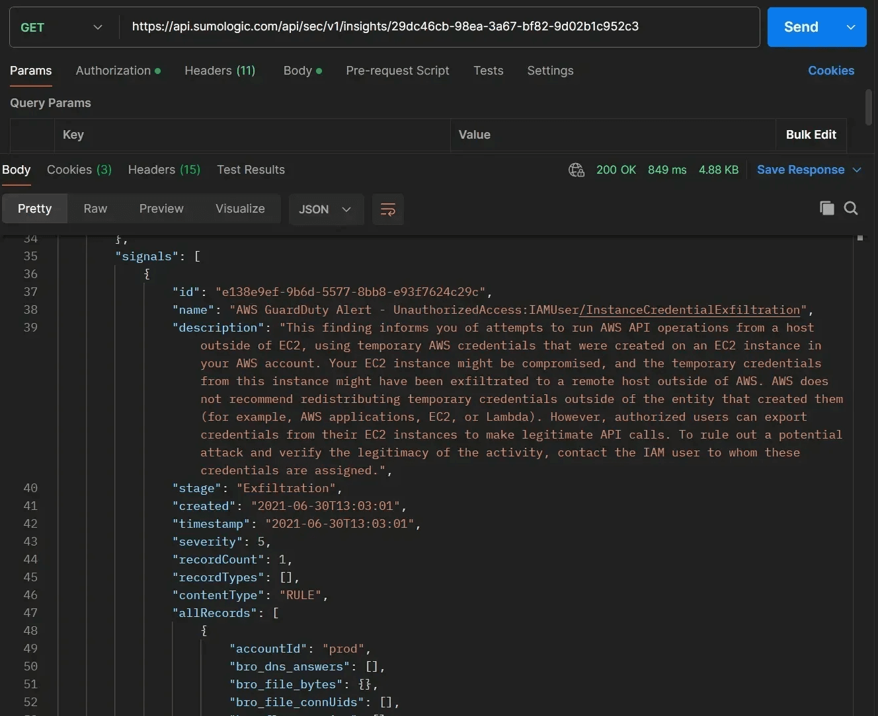Show the Visualize response view
Image resolution: width=878 pixels, height=716 pixels.
(240, 209)
